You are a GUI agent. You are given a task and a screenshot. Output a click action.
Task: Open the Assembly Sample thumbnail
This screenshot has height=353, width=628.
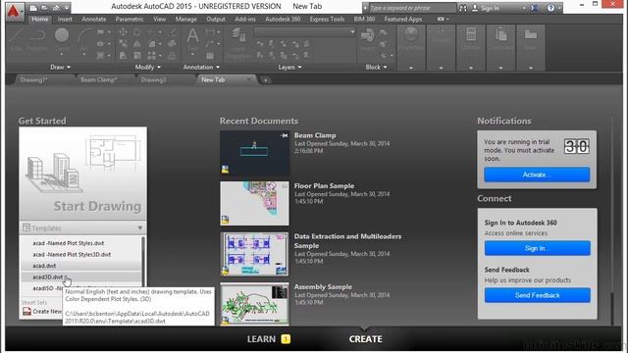click(x=254, y=304)
